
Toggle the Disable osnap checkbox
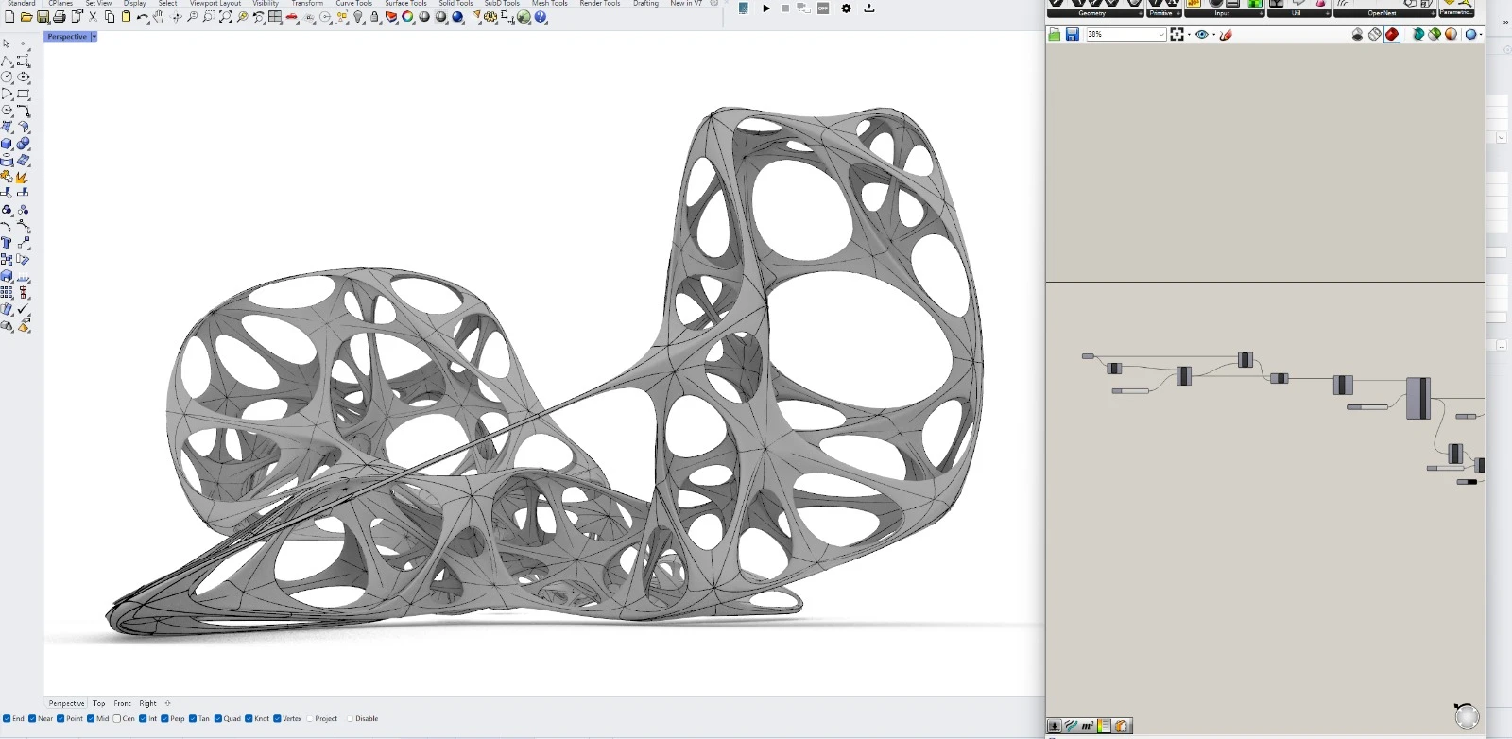(x=350, y=719)
